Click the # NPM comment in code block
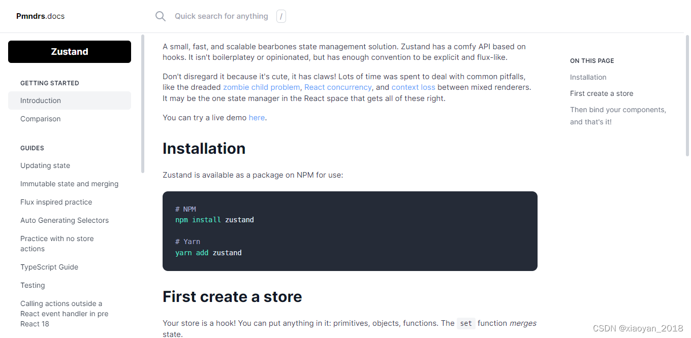Image resolution: width=691 pixels, height=338 pixels. [185, 209]
